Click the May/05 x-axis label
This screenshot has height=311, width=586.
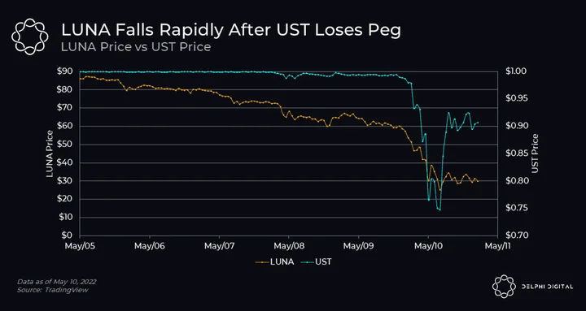pos(80,246)
